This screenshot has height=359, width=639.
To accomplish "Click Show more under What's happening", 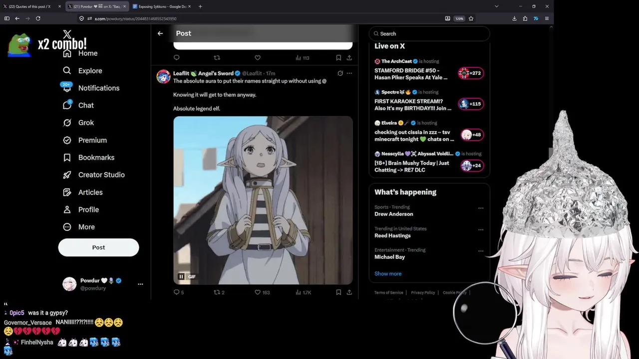I will click(388, 274).
